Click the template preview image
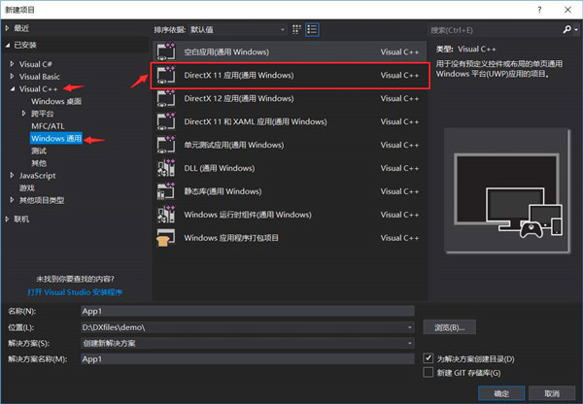Screen dimensions: 583x404 (507, 191)
